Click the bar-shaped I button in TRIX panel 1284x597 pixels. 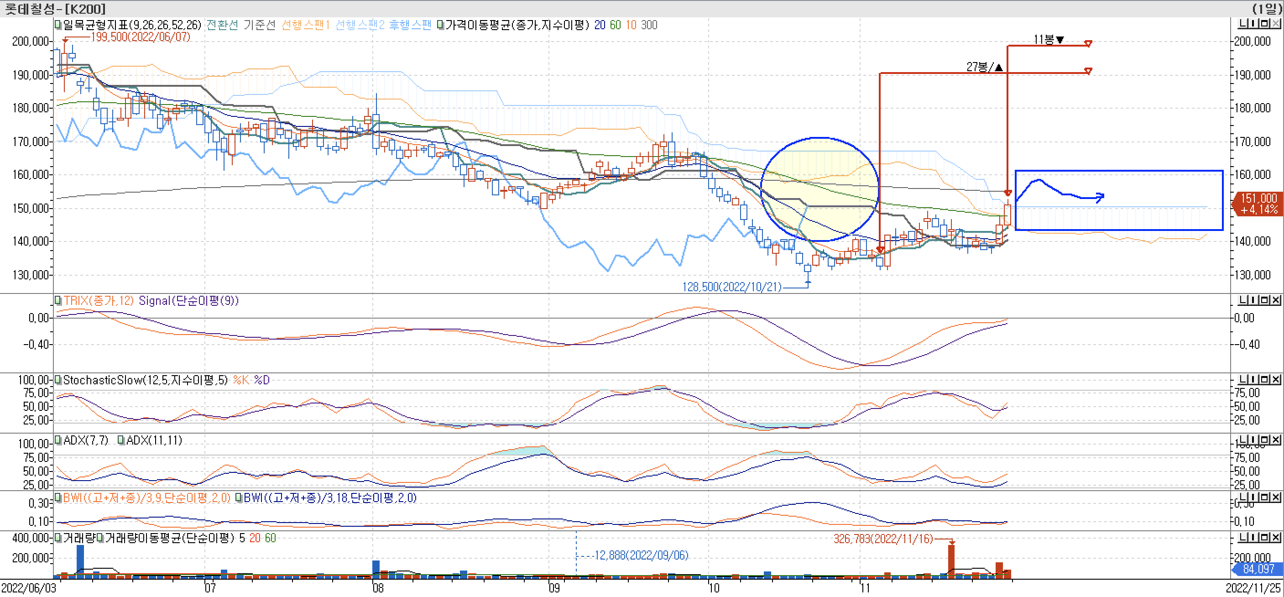[1253, 300]
